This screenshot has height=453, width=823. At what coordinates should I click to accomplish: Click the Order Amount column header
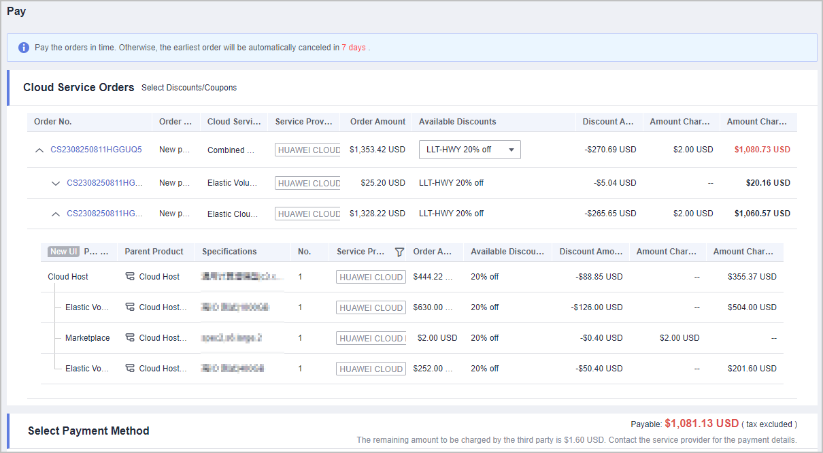[377, 122]
